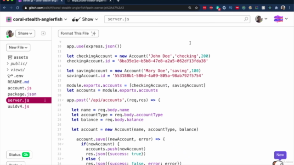
Task: Open package.json file
Action: [x=22, y=94]
